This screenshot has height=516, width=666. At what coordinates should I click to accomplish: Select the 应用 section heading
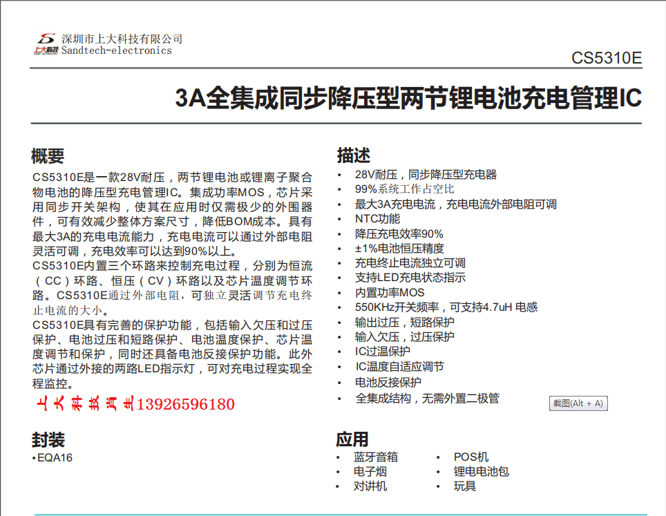[x=352, y=439]
